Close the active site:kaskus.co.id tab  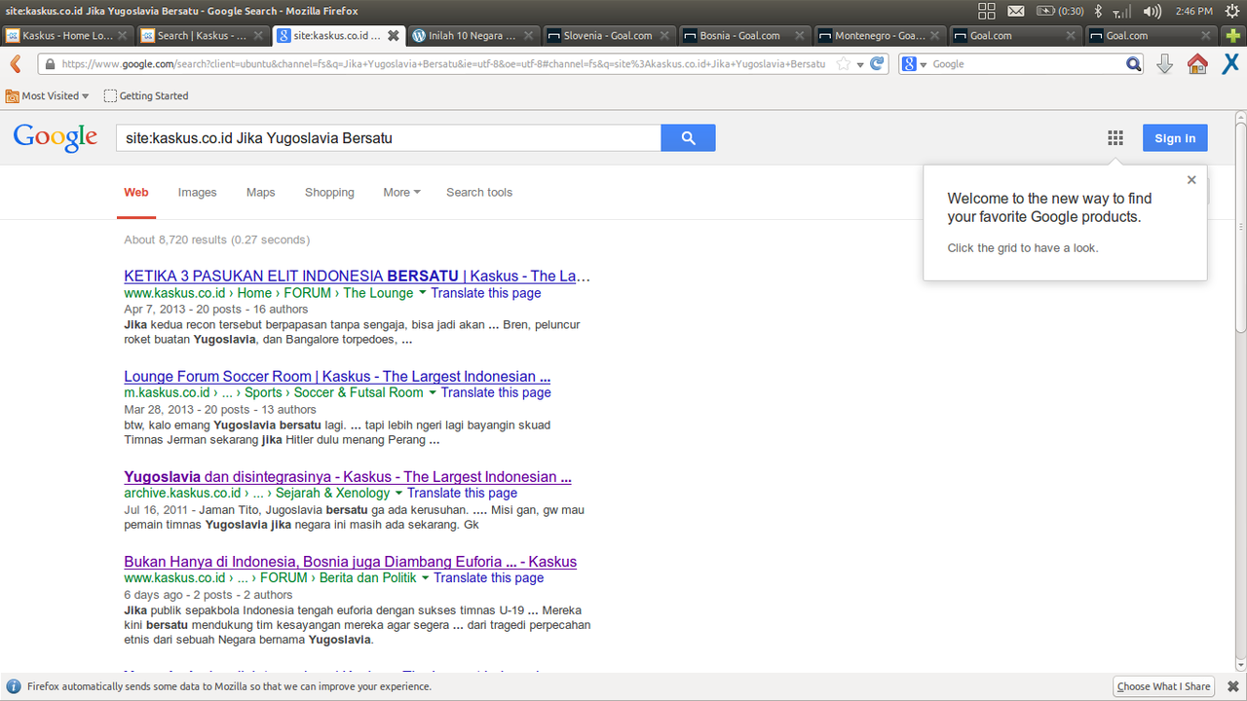pos(393,36)
